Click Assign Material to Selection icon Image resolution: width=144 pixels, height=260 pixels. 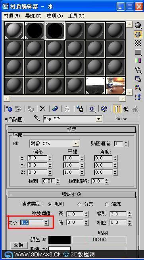[x=31, y=109]
